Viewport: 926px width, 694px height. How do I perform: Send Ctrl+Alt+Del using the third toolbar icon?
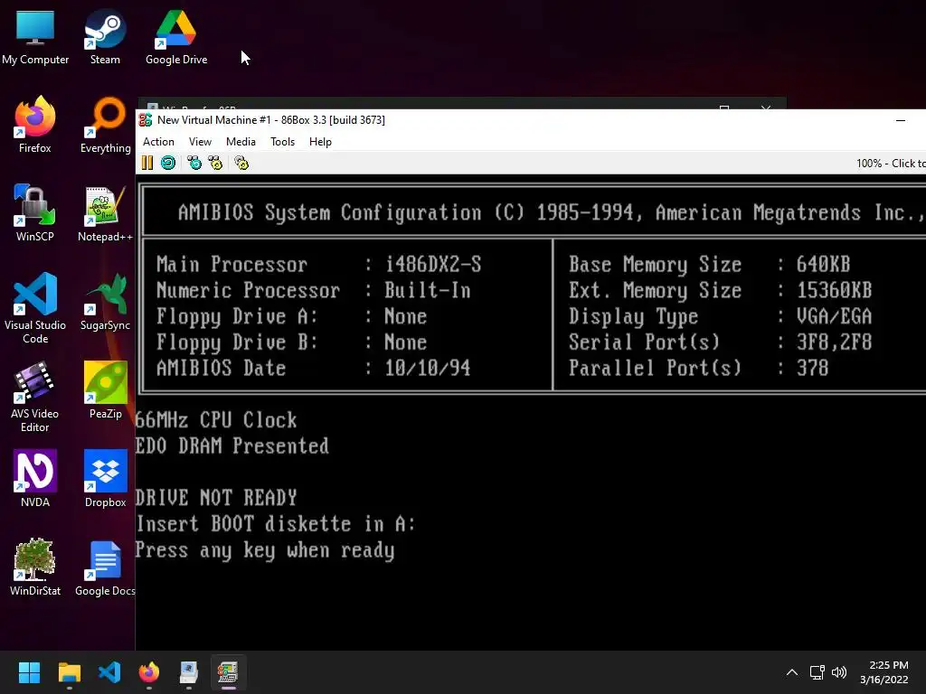pos(194,163)
